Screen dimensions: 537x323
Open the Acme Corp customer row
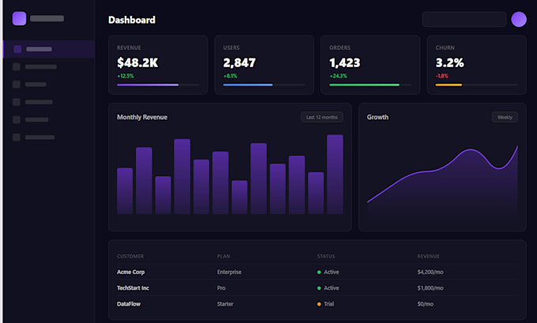(x=317, y=272)
